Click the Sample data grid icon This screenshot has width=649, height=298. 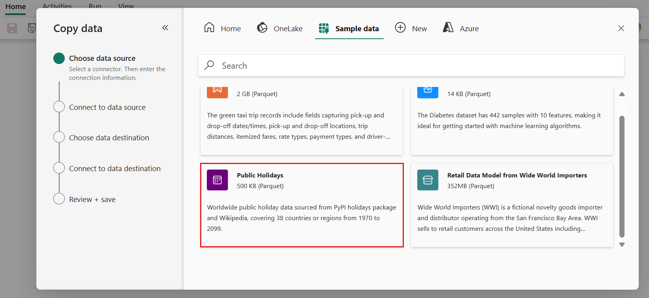coord(324,28)
